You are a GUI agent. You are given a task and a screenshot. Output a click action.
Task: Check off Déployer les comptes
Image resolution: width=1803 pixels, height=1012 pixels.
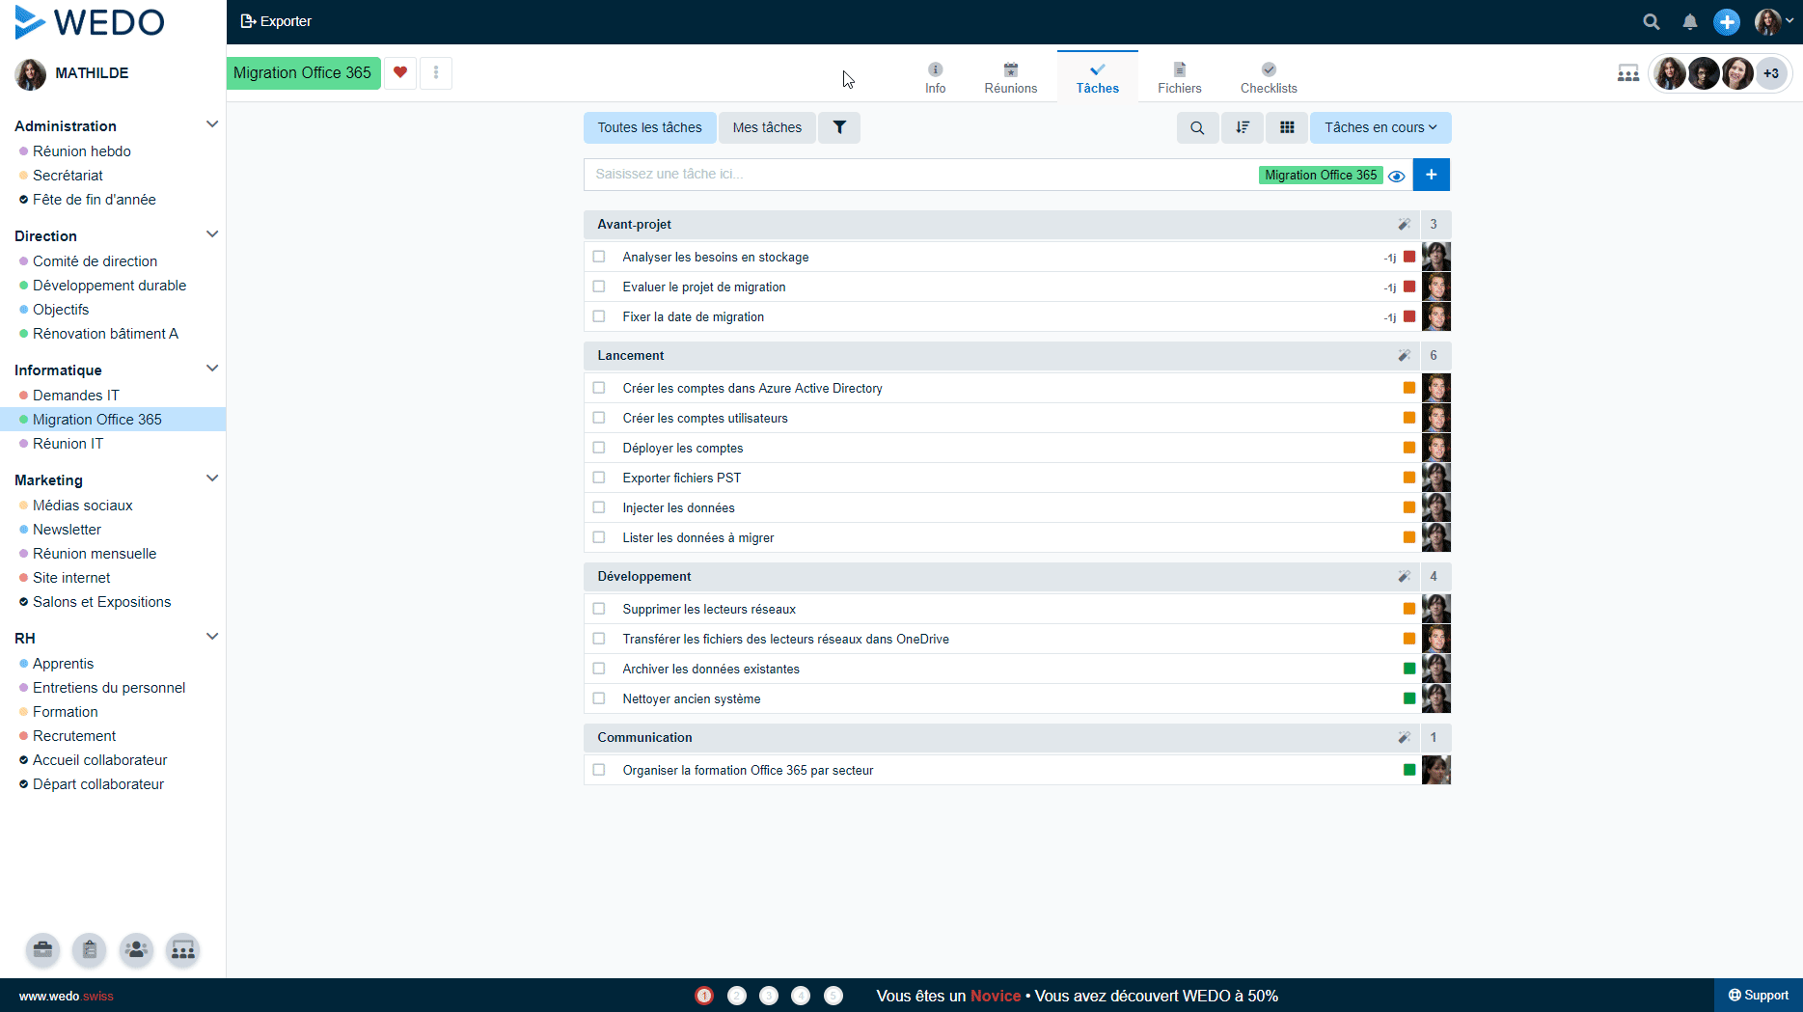(599, 448)
